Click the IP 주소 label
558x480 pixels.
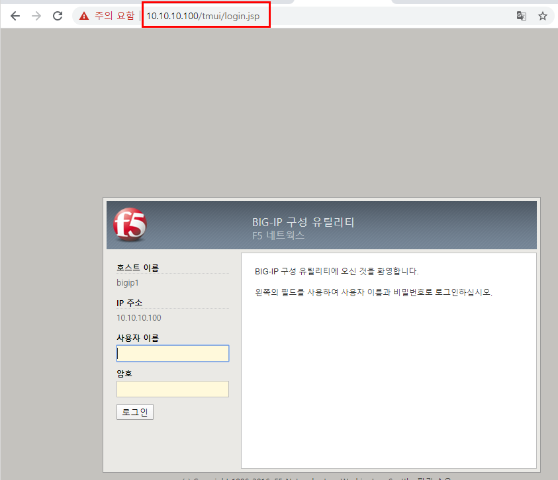pyautogui.click(x=129, y=303)
